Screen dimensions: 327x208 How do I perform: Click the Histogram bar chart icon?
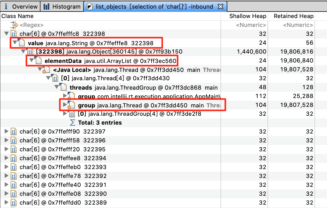(x=46, y=7)
